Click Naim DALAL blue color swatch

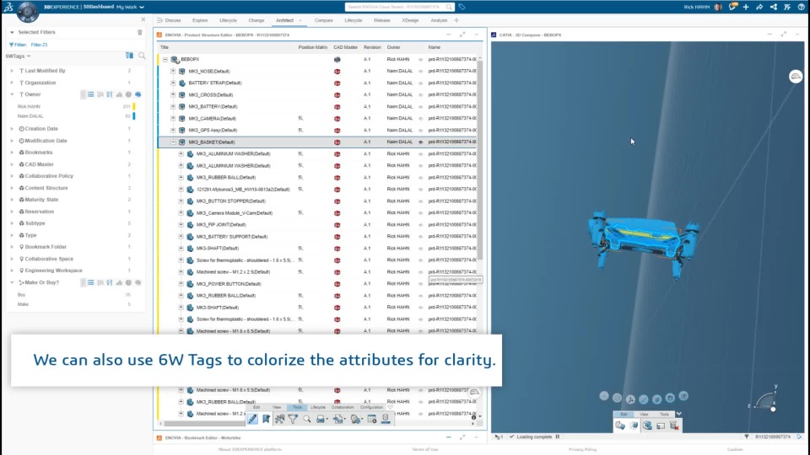point(134,116)
